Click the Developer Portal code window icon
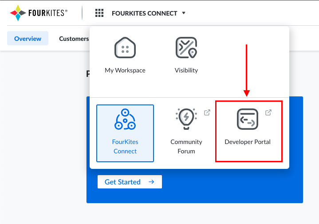 248,120
